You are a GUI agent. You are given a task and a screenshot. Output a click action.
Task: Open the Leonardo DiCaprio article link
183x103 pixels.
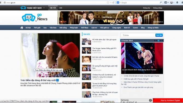tap(105, 57)
